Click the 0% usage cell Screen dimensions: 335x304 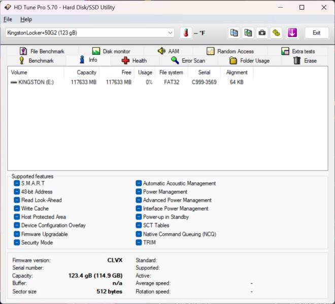point(149,82)
